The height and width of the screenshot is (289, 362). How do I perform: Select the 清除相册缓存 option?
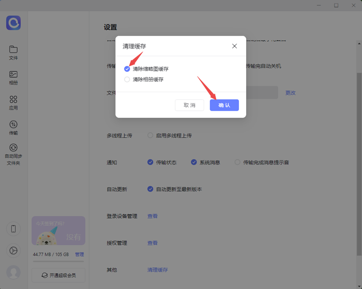tap(127, 79)
